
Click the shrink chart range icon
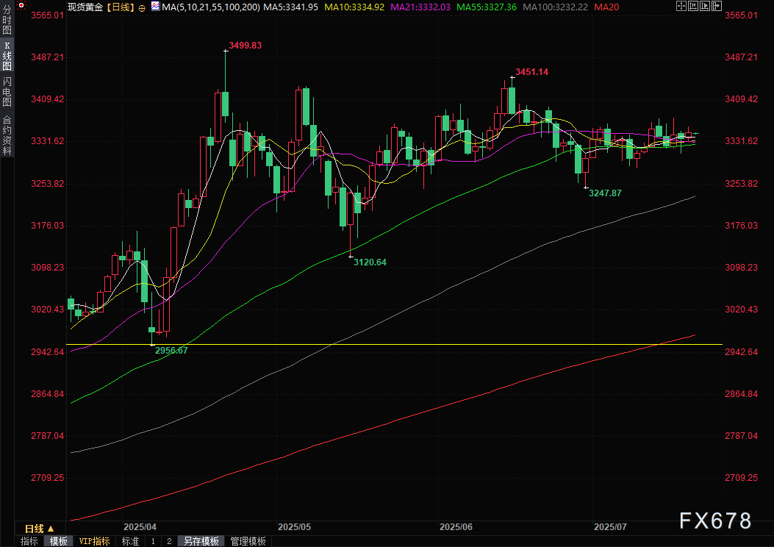coord(693,6)
